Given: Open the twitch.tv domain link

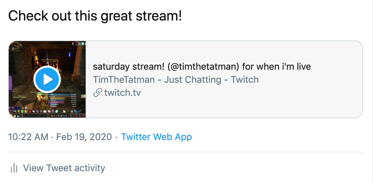Looking at the screenshot, I should 122,93.
